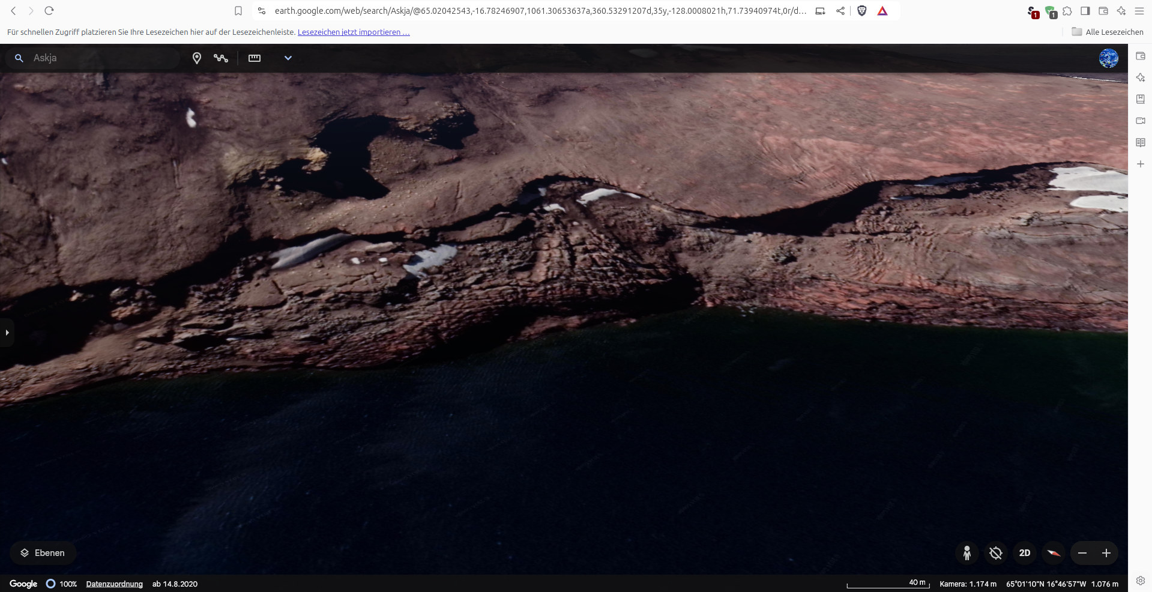Open the browser hamburger main menu

coord(1139,11)
